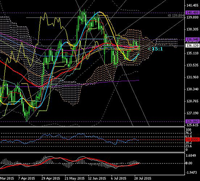The image size is (200, 181).
Task: Click the cyan '<15:1' chart annotation
Action: point(156,49)
